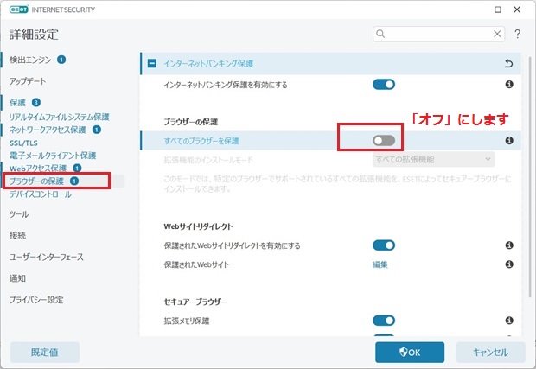The height and width of the screenshot is (369, 536).
Task: Click the badge 3 next to 保護
Action: pos(36,103)
